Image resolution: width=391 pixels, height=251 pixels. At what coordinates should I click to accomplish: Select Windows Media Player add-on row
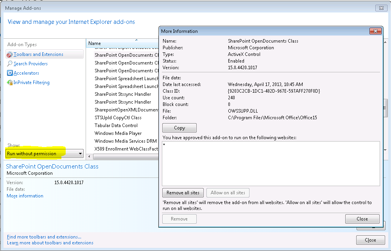click(x=118, y=133)
